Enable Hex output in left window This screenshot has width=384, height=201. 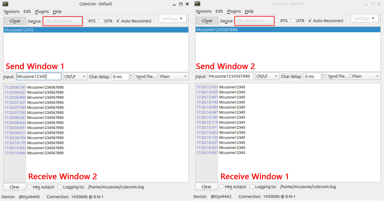[x=29, y=187]
